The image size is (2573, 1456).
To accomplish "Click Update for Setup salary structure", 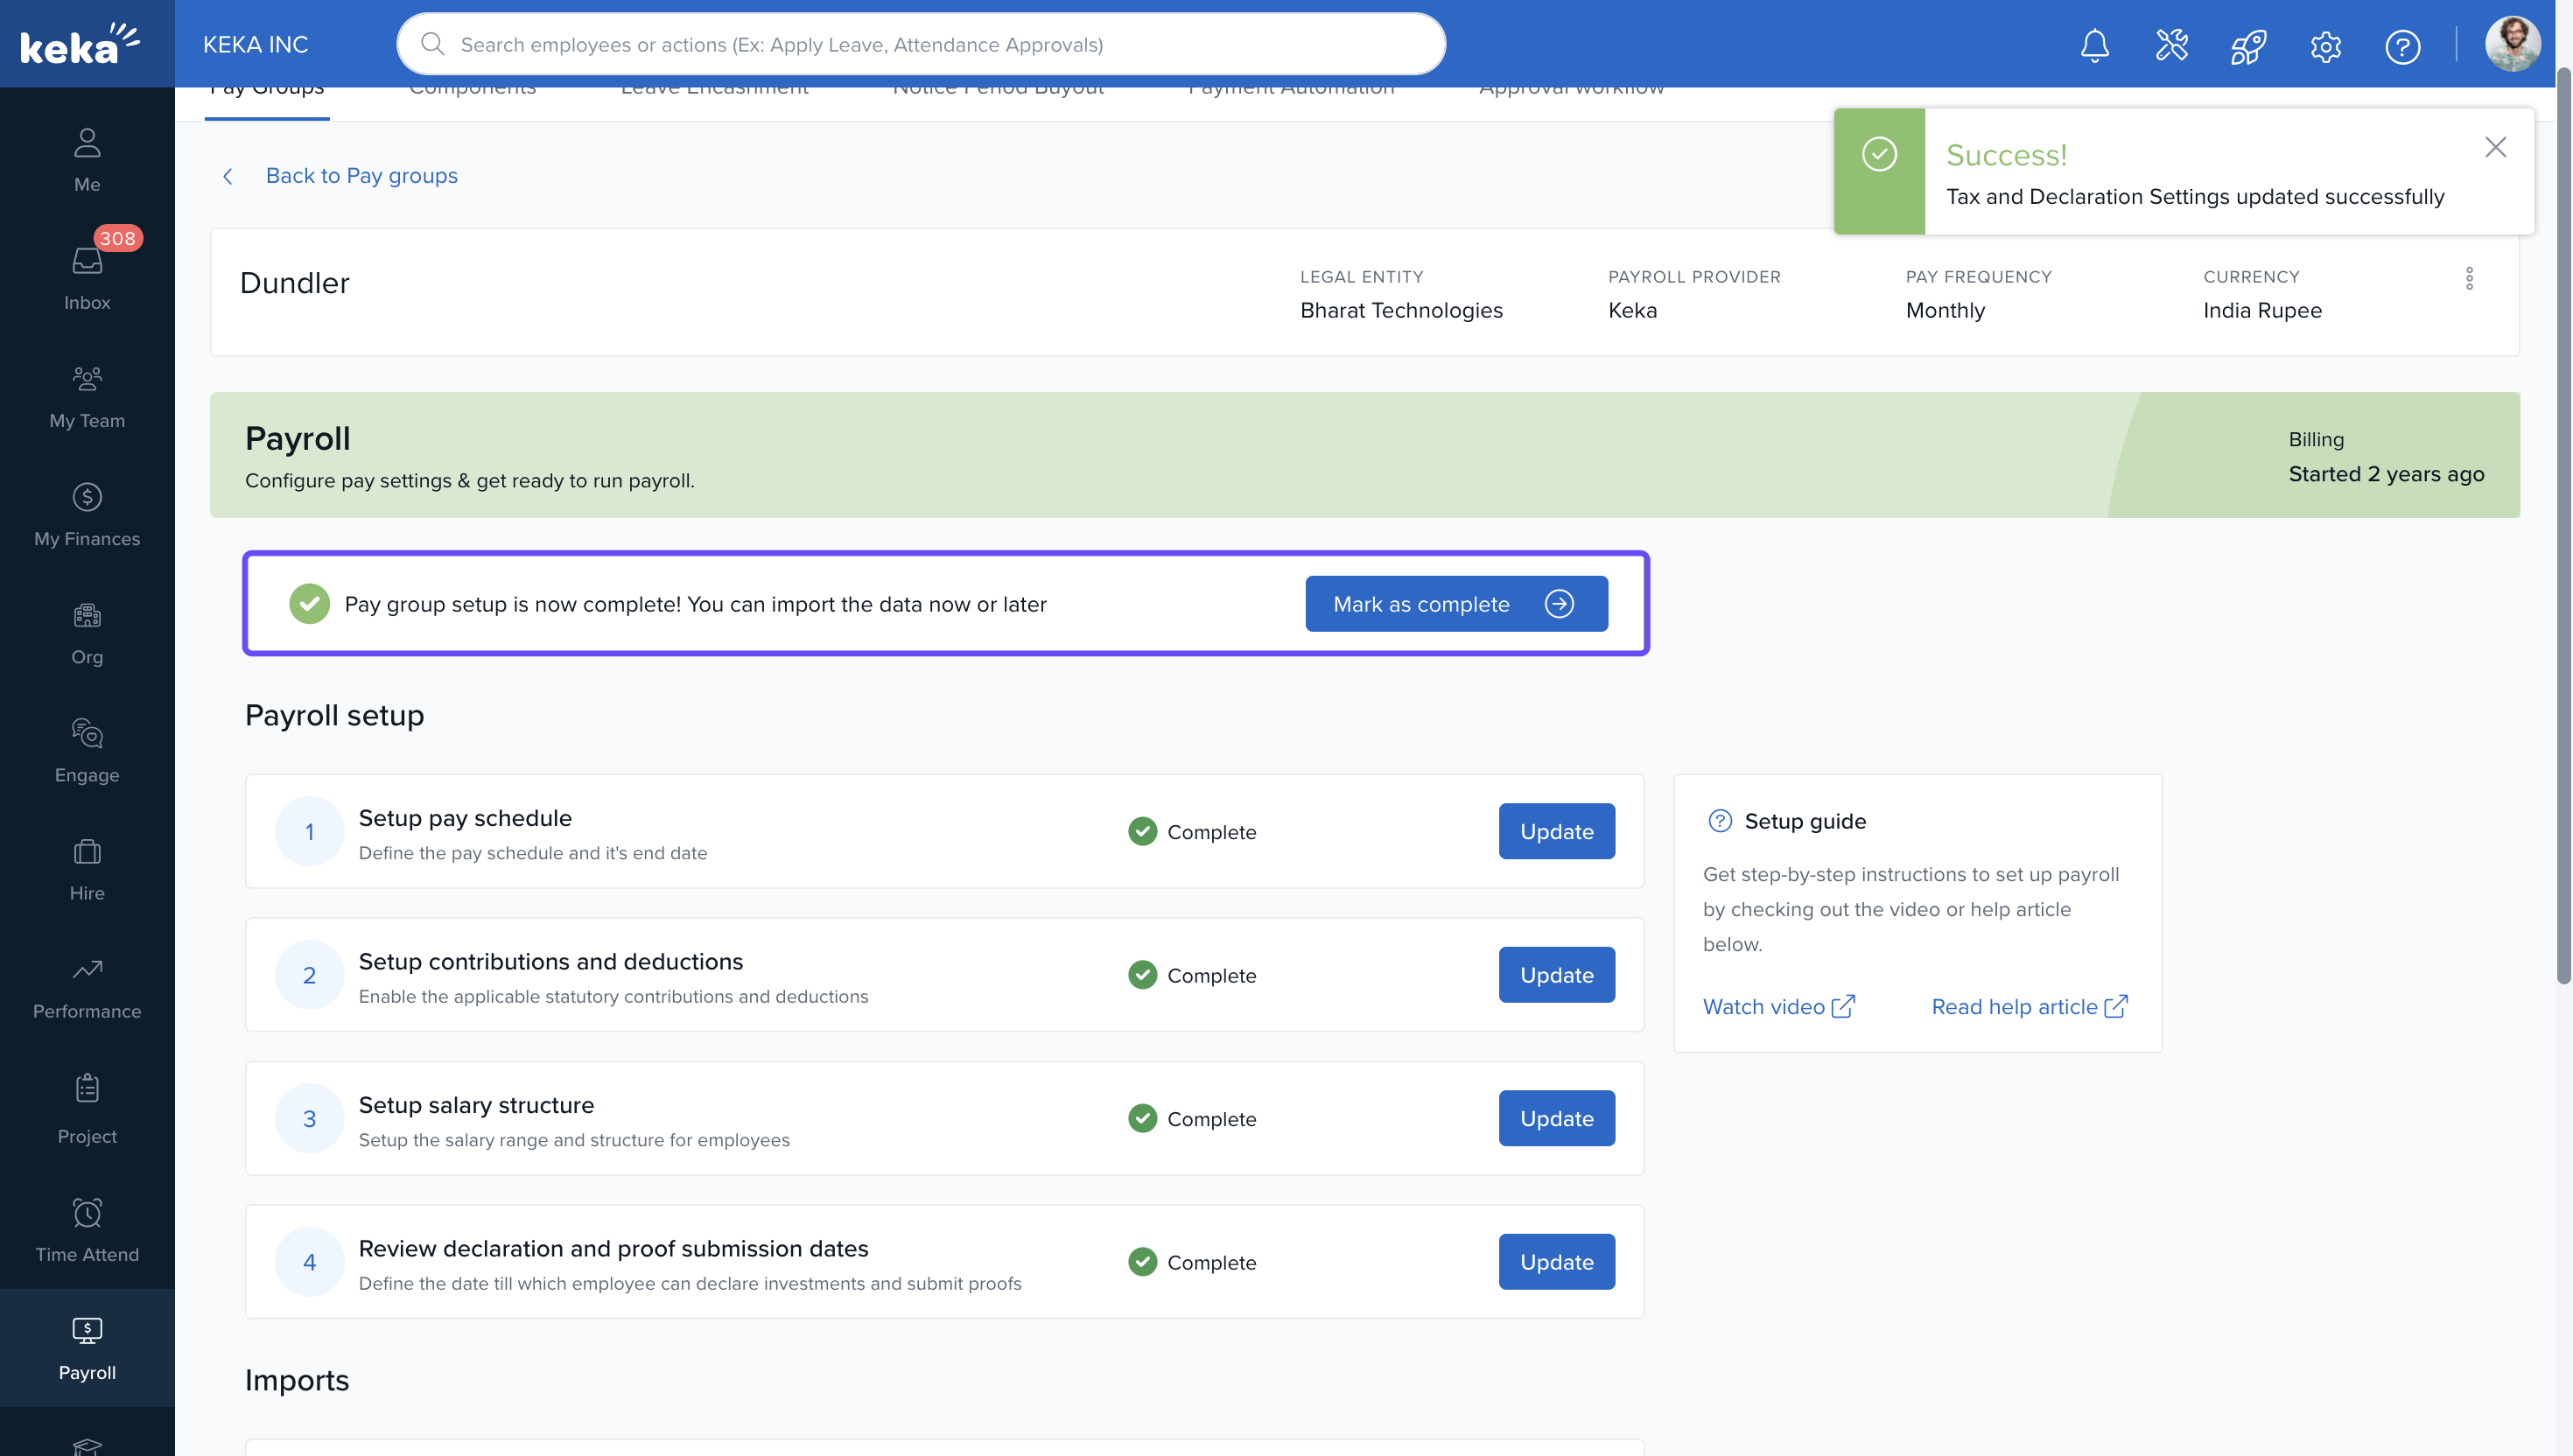I will [x=1555, y=1118].
